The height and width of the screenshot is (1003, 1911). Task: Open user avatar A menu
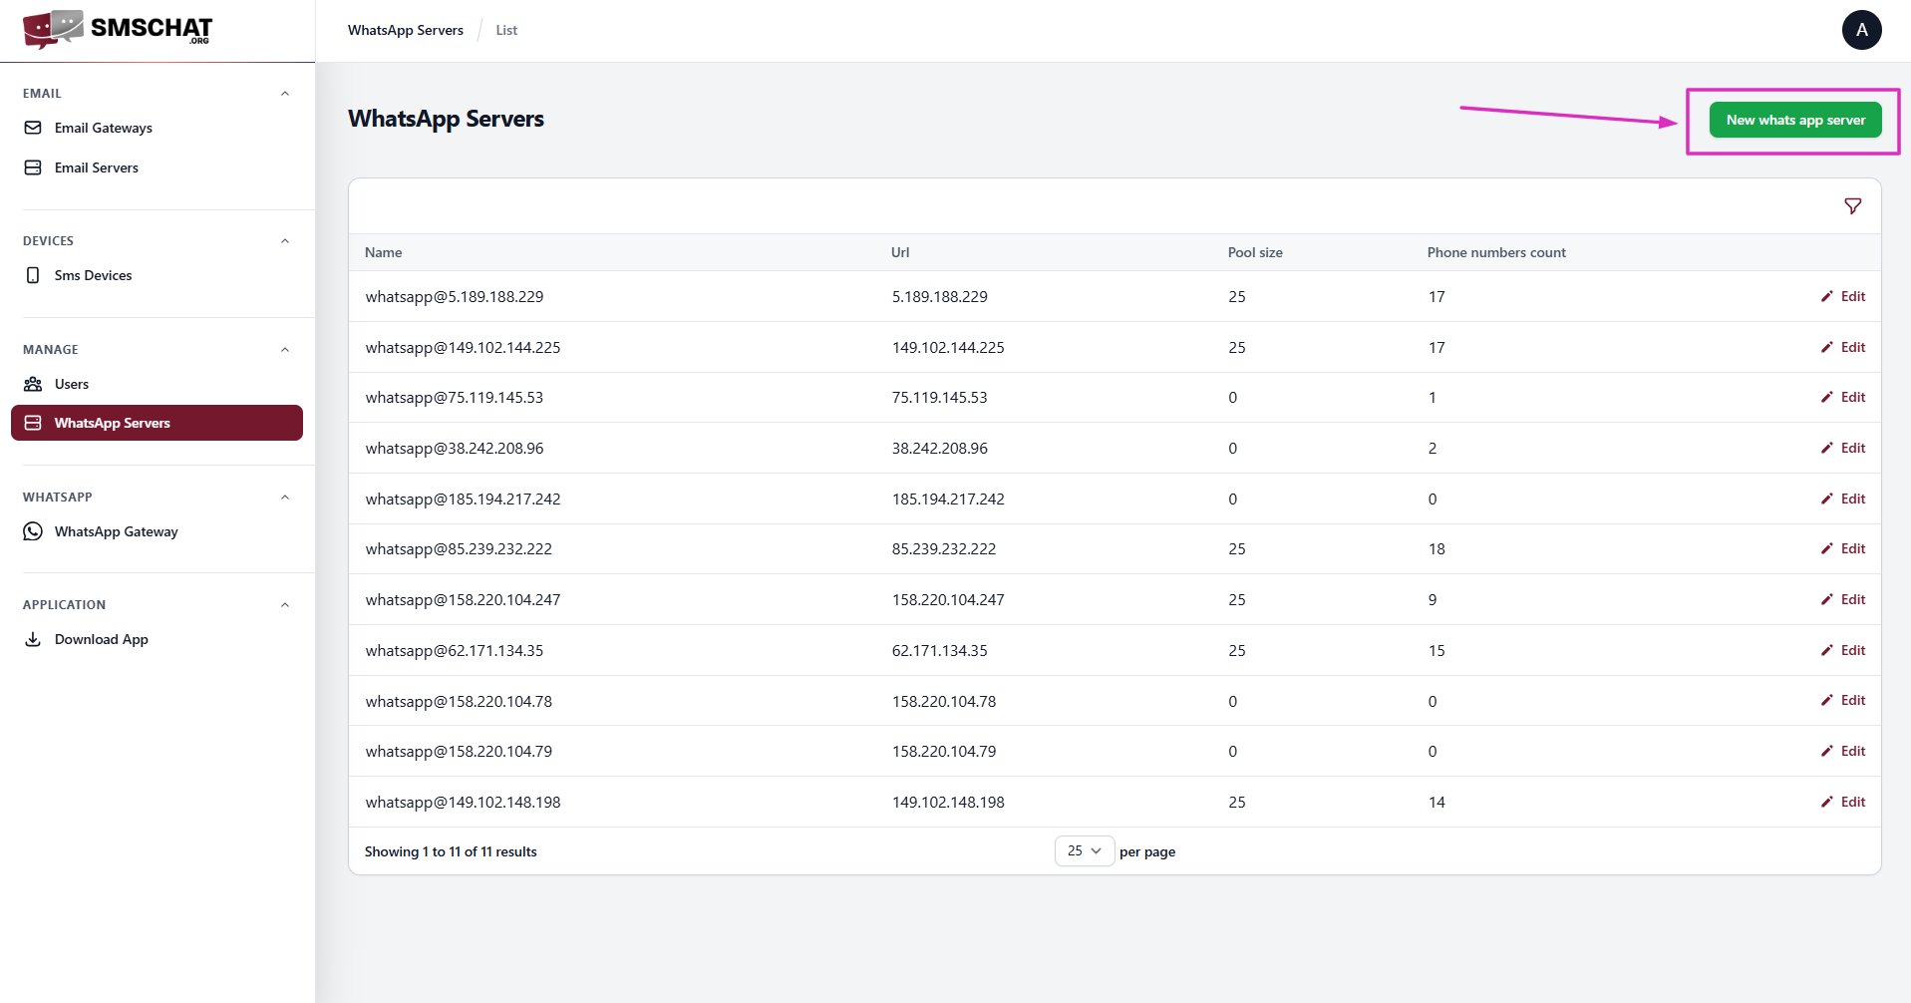click(x=1861, y=30)
